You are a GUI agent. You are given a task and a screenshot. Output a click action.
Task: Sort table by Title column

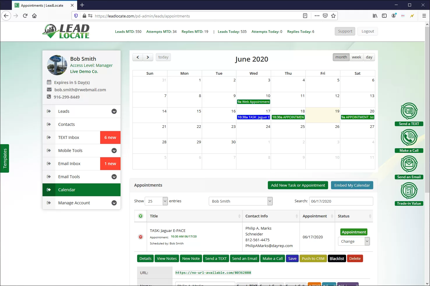pos(194,216)
